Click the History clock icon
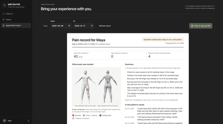 [x=4, y=20]
